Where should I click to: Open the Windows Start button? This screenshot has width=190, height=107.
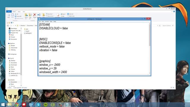pyautogui.click(x=3, y=105)
